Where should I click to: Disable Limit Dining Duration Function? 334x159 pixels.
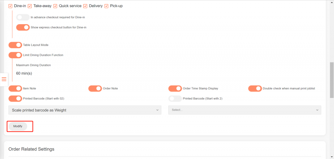15,55
